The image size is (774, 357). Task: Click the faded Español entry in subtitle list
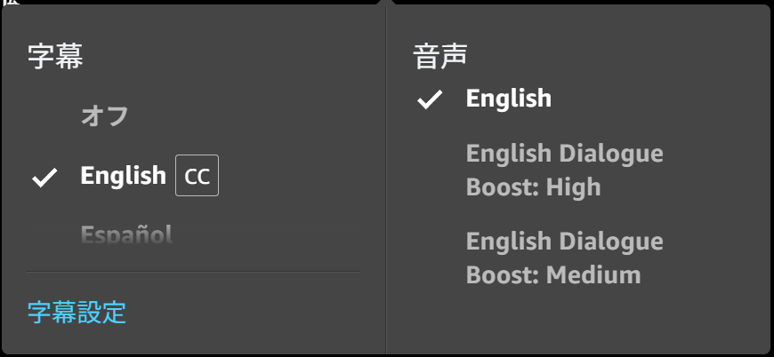126,234
